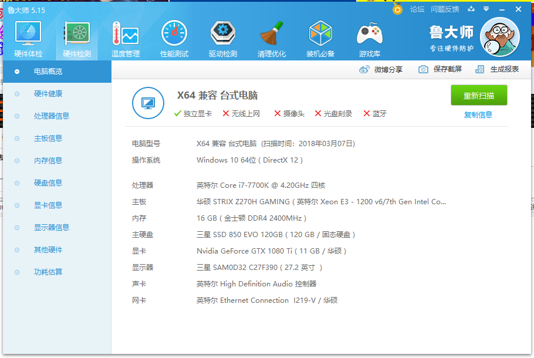
Task: Click 生成报表 generate report text
Action: tap(505, 69)
